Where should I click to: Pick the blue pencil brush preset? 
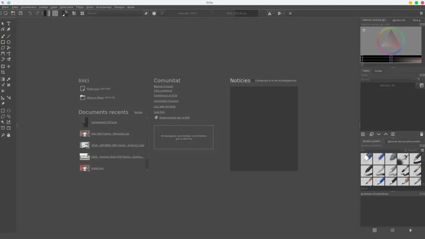pyautogui.click(x=379, y=181)
